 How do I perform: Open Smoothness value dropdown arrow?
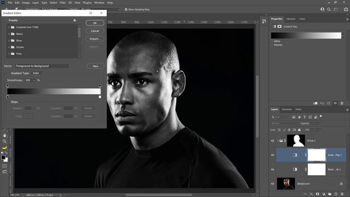point(34,80)
